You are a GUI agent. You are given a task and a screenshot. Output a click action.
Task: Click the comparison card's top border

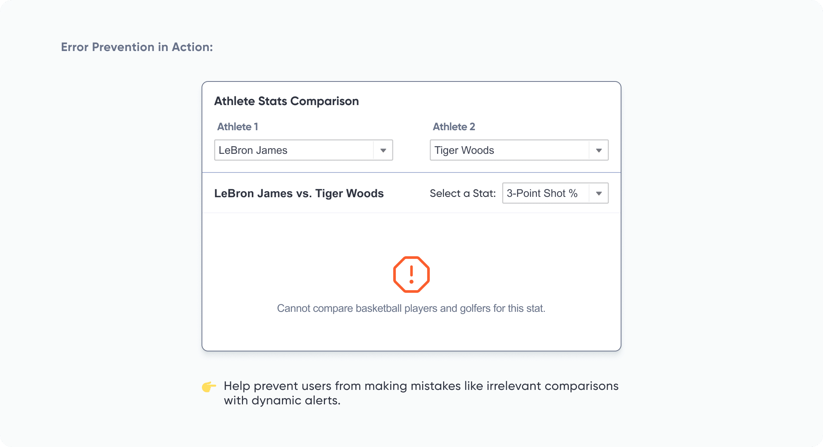(411, 81)
